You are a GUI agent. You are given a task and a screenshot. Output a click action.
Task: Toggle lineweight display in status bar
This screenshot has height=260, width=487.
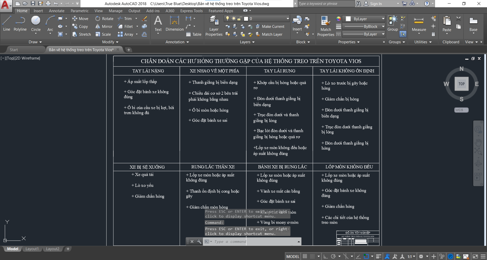(x=378, y=256)
